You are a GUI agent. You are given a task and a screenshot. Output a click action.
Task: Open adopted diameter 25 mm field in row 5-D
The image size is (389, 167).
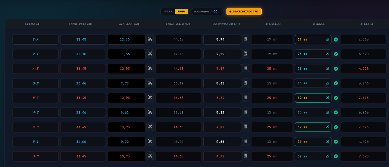point(313,142)
